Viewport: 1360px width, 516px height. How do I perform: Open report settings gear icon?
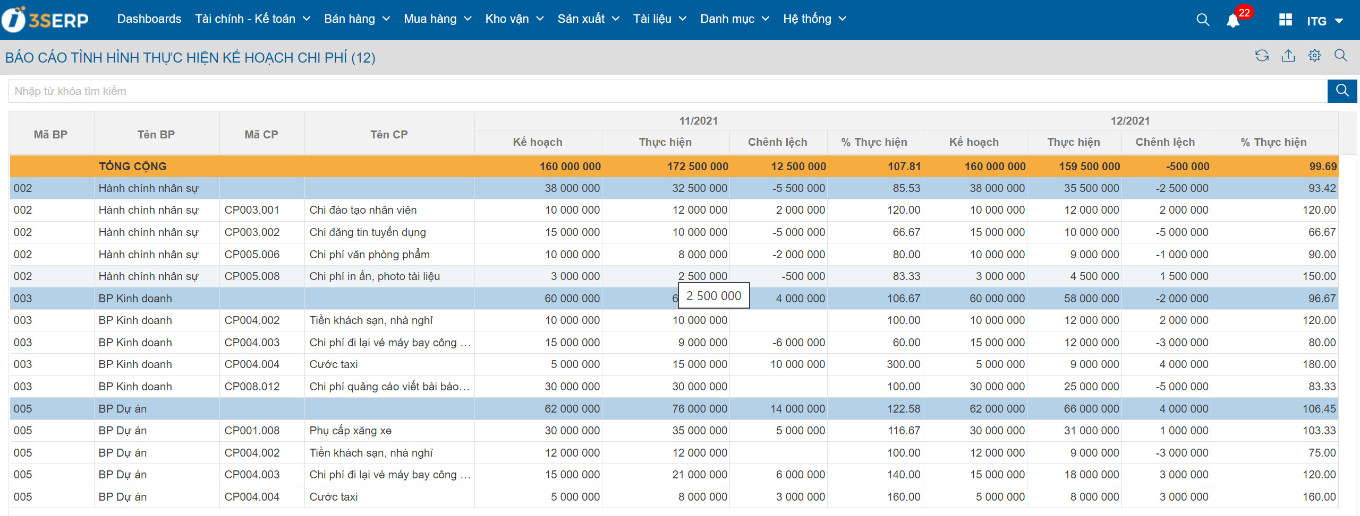pos(1314,56)
